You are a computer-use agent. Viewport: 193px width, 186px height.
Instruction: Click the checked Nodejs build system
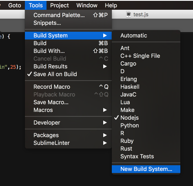[146, 118]
